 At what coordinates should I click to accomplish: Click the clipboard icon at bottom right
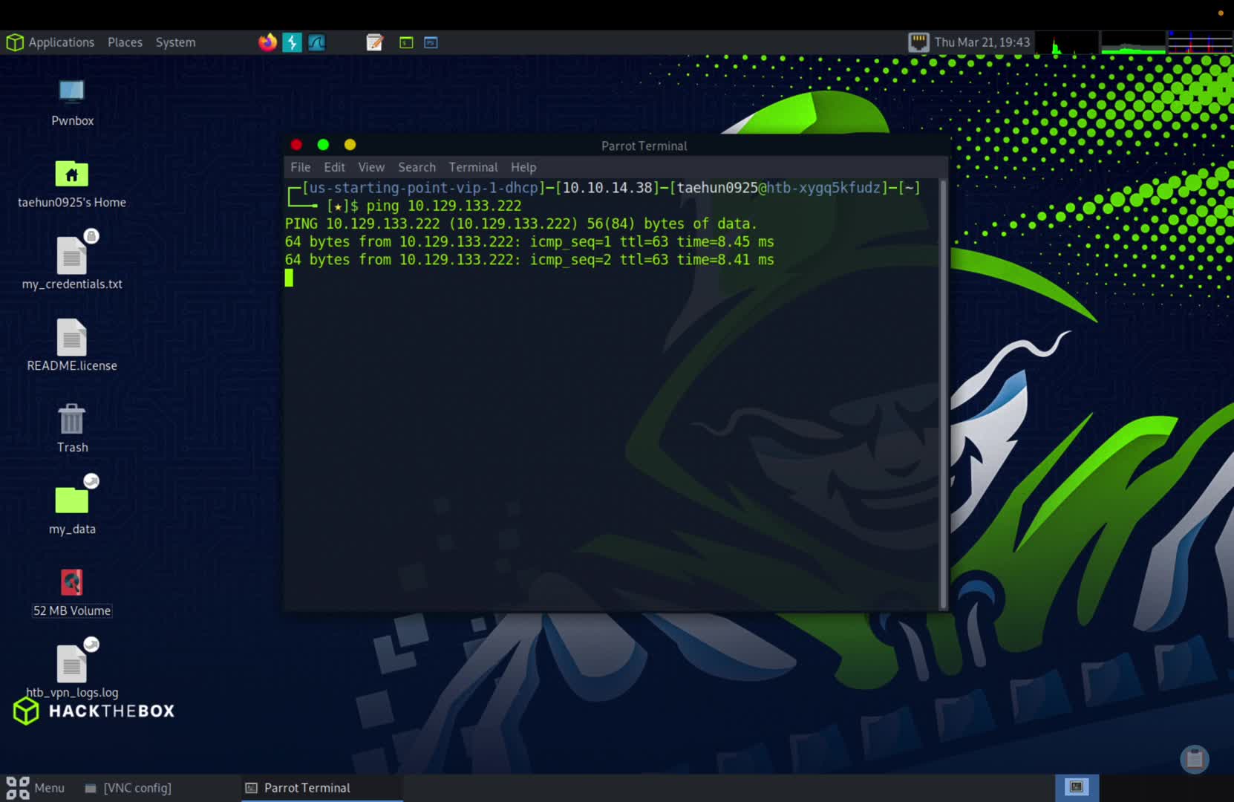pyautogui.click(x=1195, y=759)
